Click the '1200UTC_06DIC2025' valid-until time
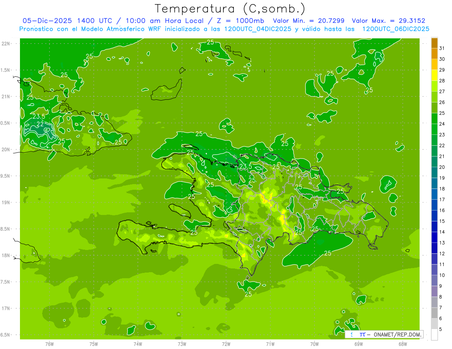Screen dimensions: 452x349 [x=396, y=29]
